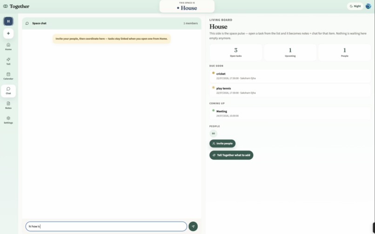
Task: Open Settings in the sidebar
Action: coord(8,120)
